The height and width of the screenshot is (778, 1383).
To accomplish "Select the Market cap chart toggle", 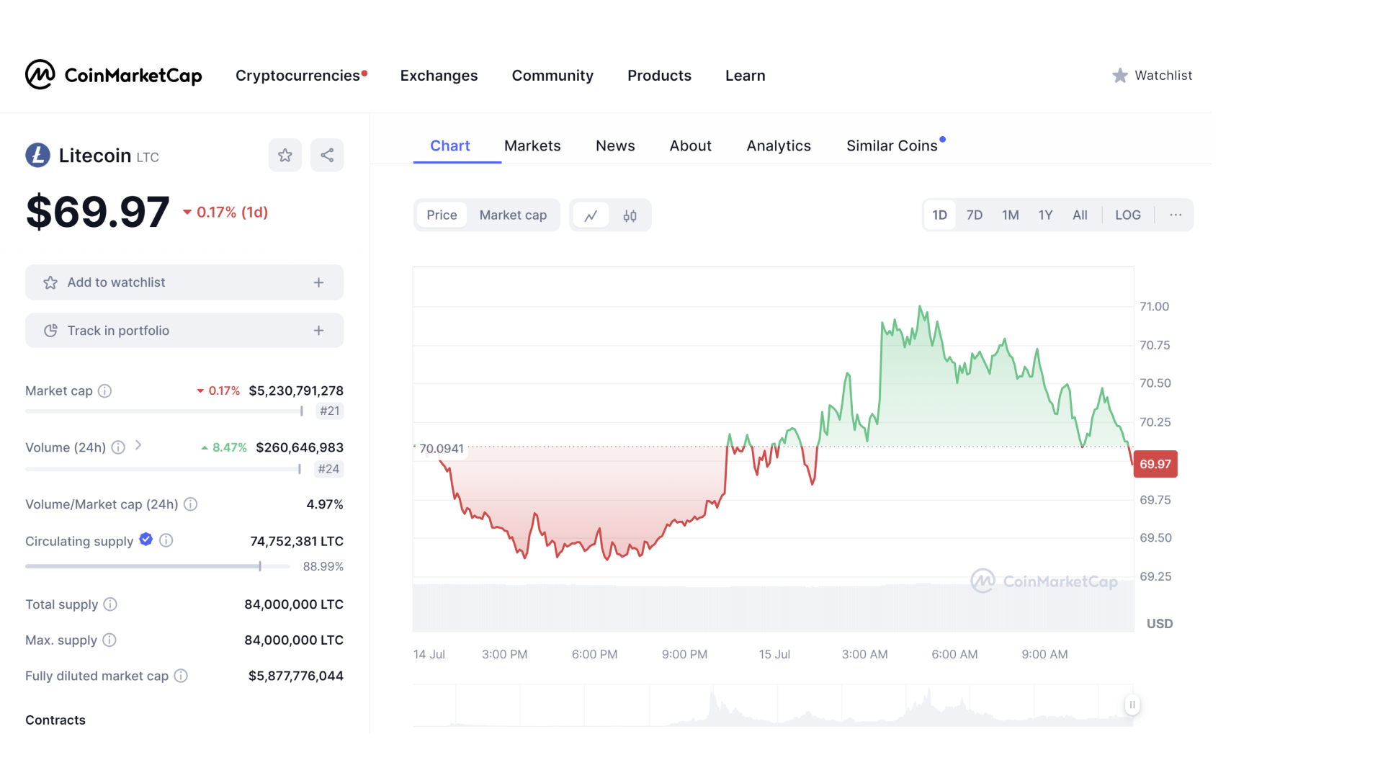I will point(513,215).
